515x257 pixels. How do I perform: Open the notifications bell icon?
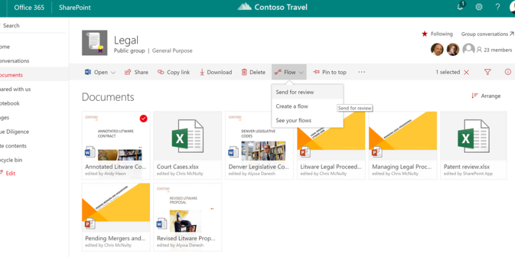pyautogui.click(x=461, y=6)
